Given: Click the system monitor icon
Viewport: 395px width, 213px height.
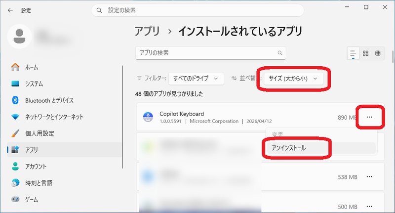Looking at the screenshot, I should coord(15,84).
